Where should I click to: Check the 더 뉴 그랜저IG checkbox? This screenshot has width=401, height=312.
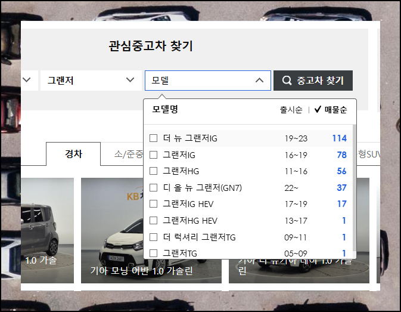(153, 138)
